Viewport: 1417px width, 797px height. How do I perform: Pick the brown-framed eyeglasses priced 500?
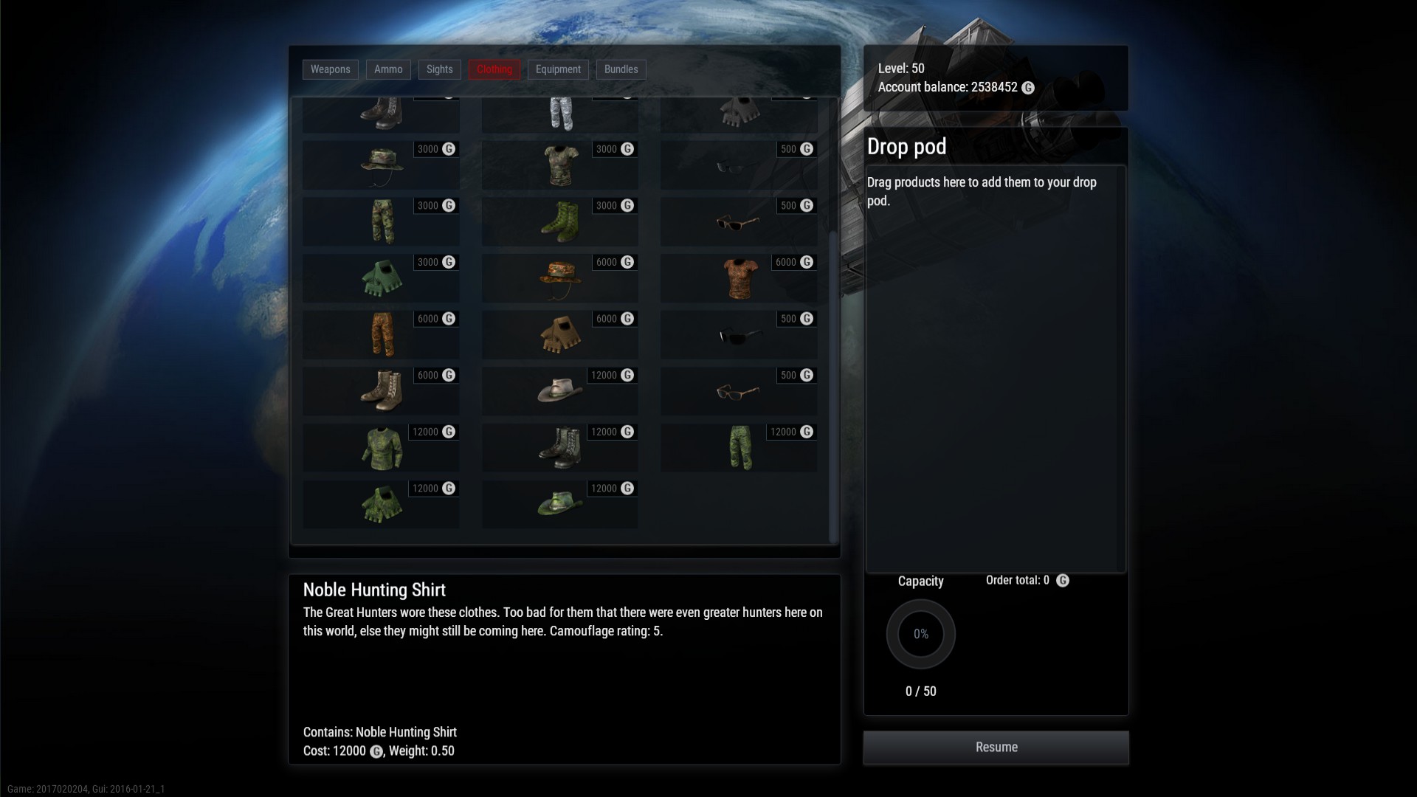pyautogui.click(x=739, y=391)
